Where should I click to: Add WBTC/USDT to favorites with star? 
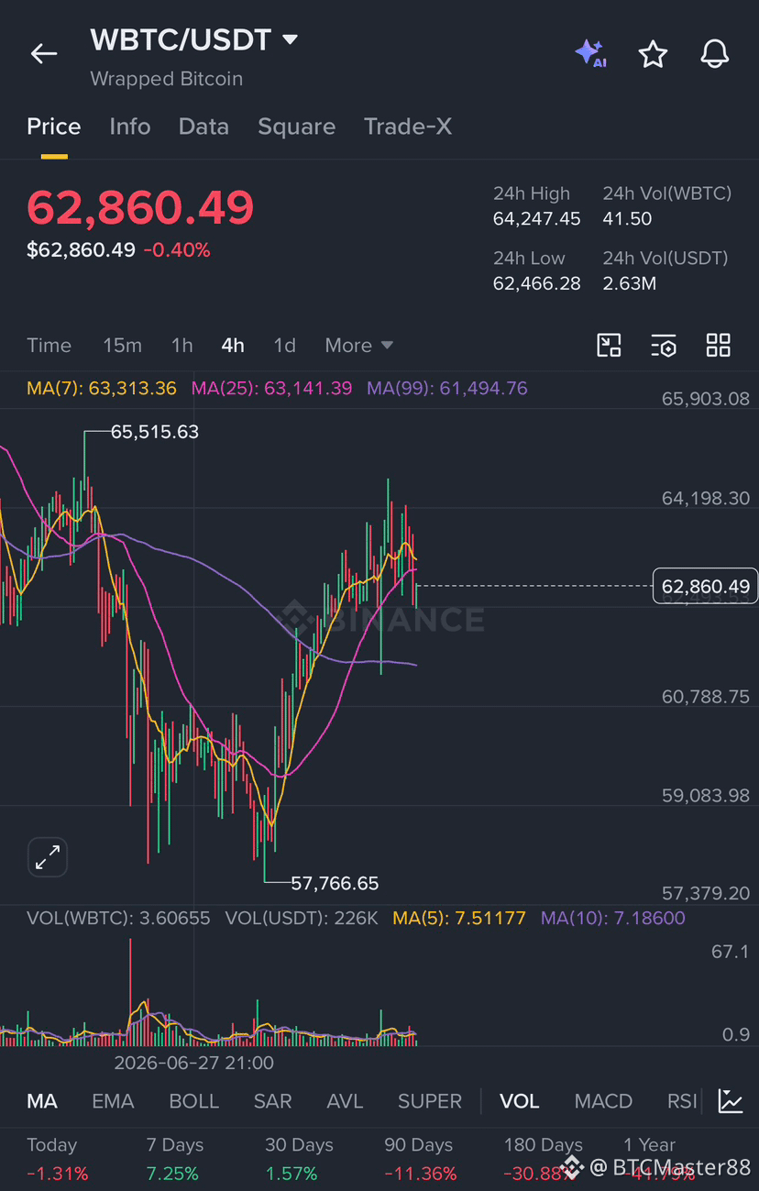pyautogui.click(x=653, y=54)
